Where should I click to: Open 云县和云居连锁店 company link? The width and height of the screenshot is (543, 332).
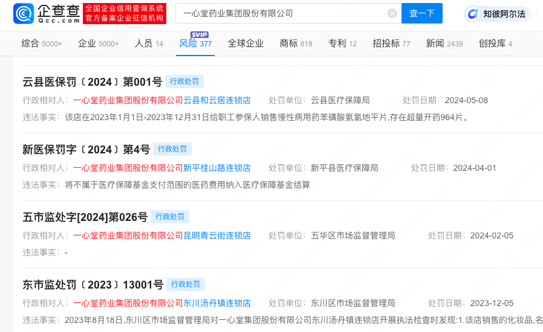click(x=217, y=100)
